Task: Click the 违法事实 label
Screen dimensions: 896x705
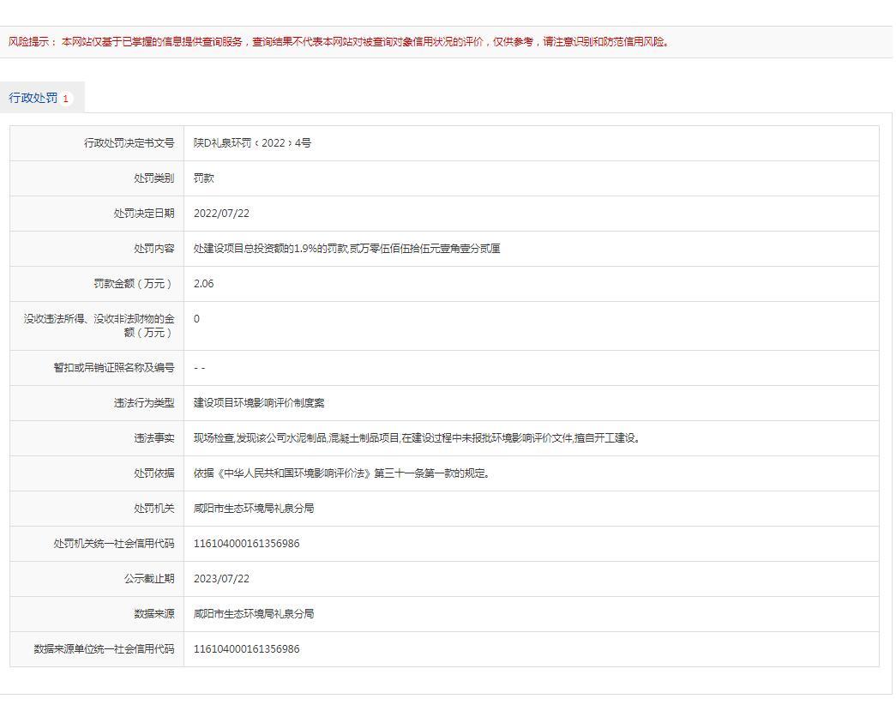Action: tap(153, 438)
